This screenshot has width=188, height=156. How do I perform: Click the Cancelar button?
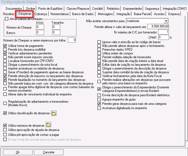click(x=49, y=152)
